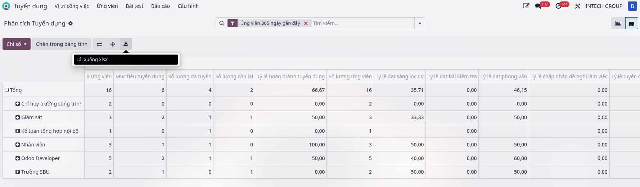Open the activities clock icon
The width and height of the screenshot is (640, 187).
[558, 6]
